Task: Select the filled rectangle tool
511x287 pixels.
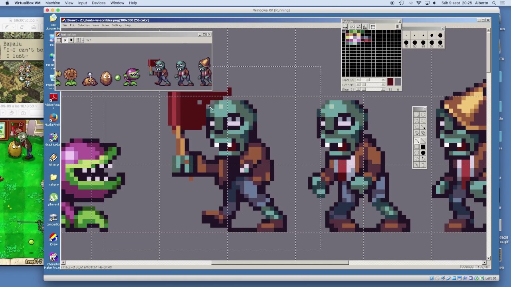Action: point(423,147)
